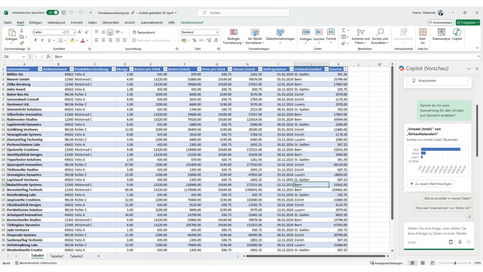Open Zellenformatvorlagen gallery
Screen dimensions: 483x272
[280, 36]
